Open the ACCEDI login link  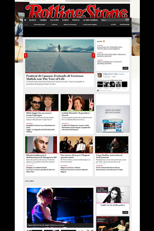click(113, 25)
